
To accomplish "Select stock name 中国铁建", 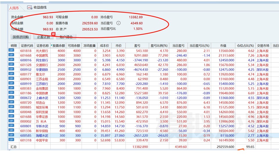I will [42, 93].
